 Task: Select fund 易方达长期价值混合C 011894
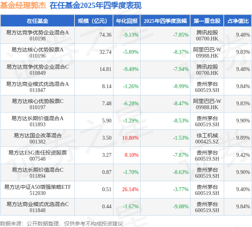37,173
